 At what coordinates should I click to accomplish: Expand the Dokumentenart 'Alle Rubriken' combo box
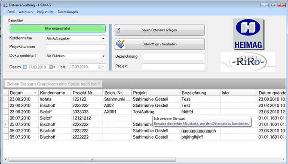[x=104, y=56]
